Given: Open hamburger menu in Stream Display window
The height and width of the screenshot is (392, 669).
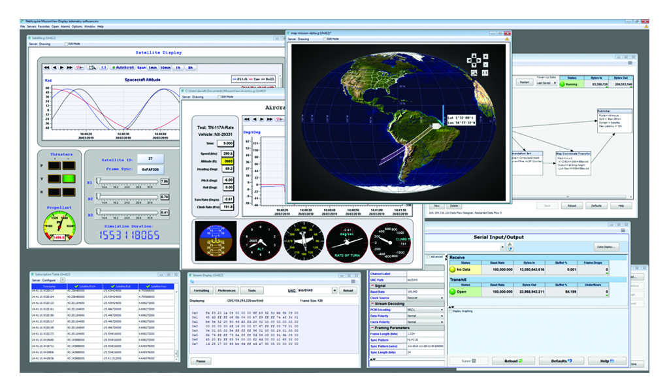Looking at the screenshot, I should [x=353, y=282].
